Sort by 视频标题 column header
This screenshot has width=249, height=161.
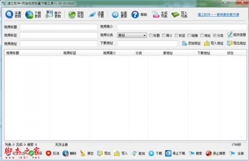point(27,53)
